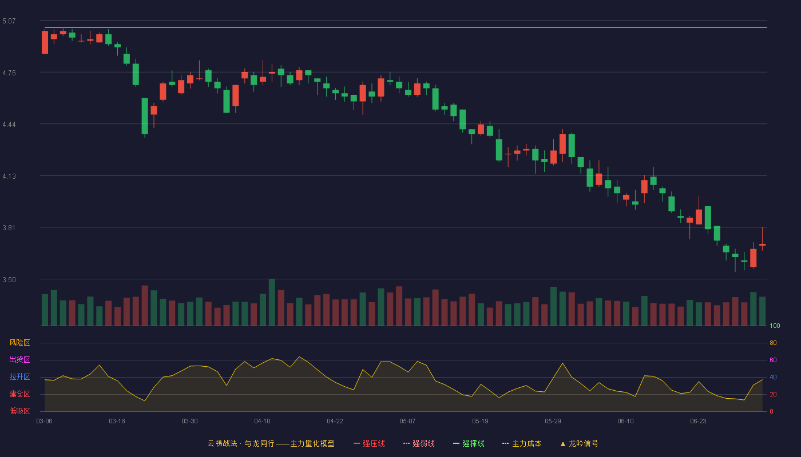Click the 06-23 date label
The image size is (801, 457).
(x=698, y=421)
